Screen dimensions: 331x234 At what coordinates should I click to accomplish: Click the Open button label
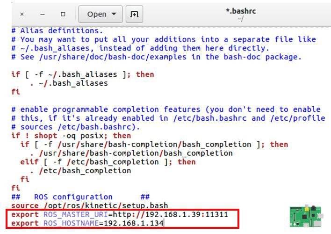97,14
